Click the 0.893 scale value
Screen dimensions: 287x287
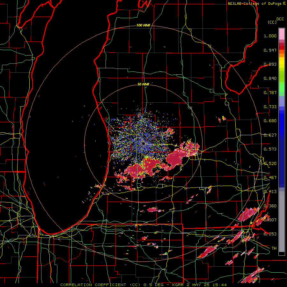tap(270, 64)
